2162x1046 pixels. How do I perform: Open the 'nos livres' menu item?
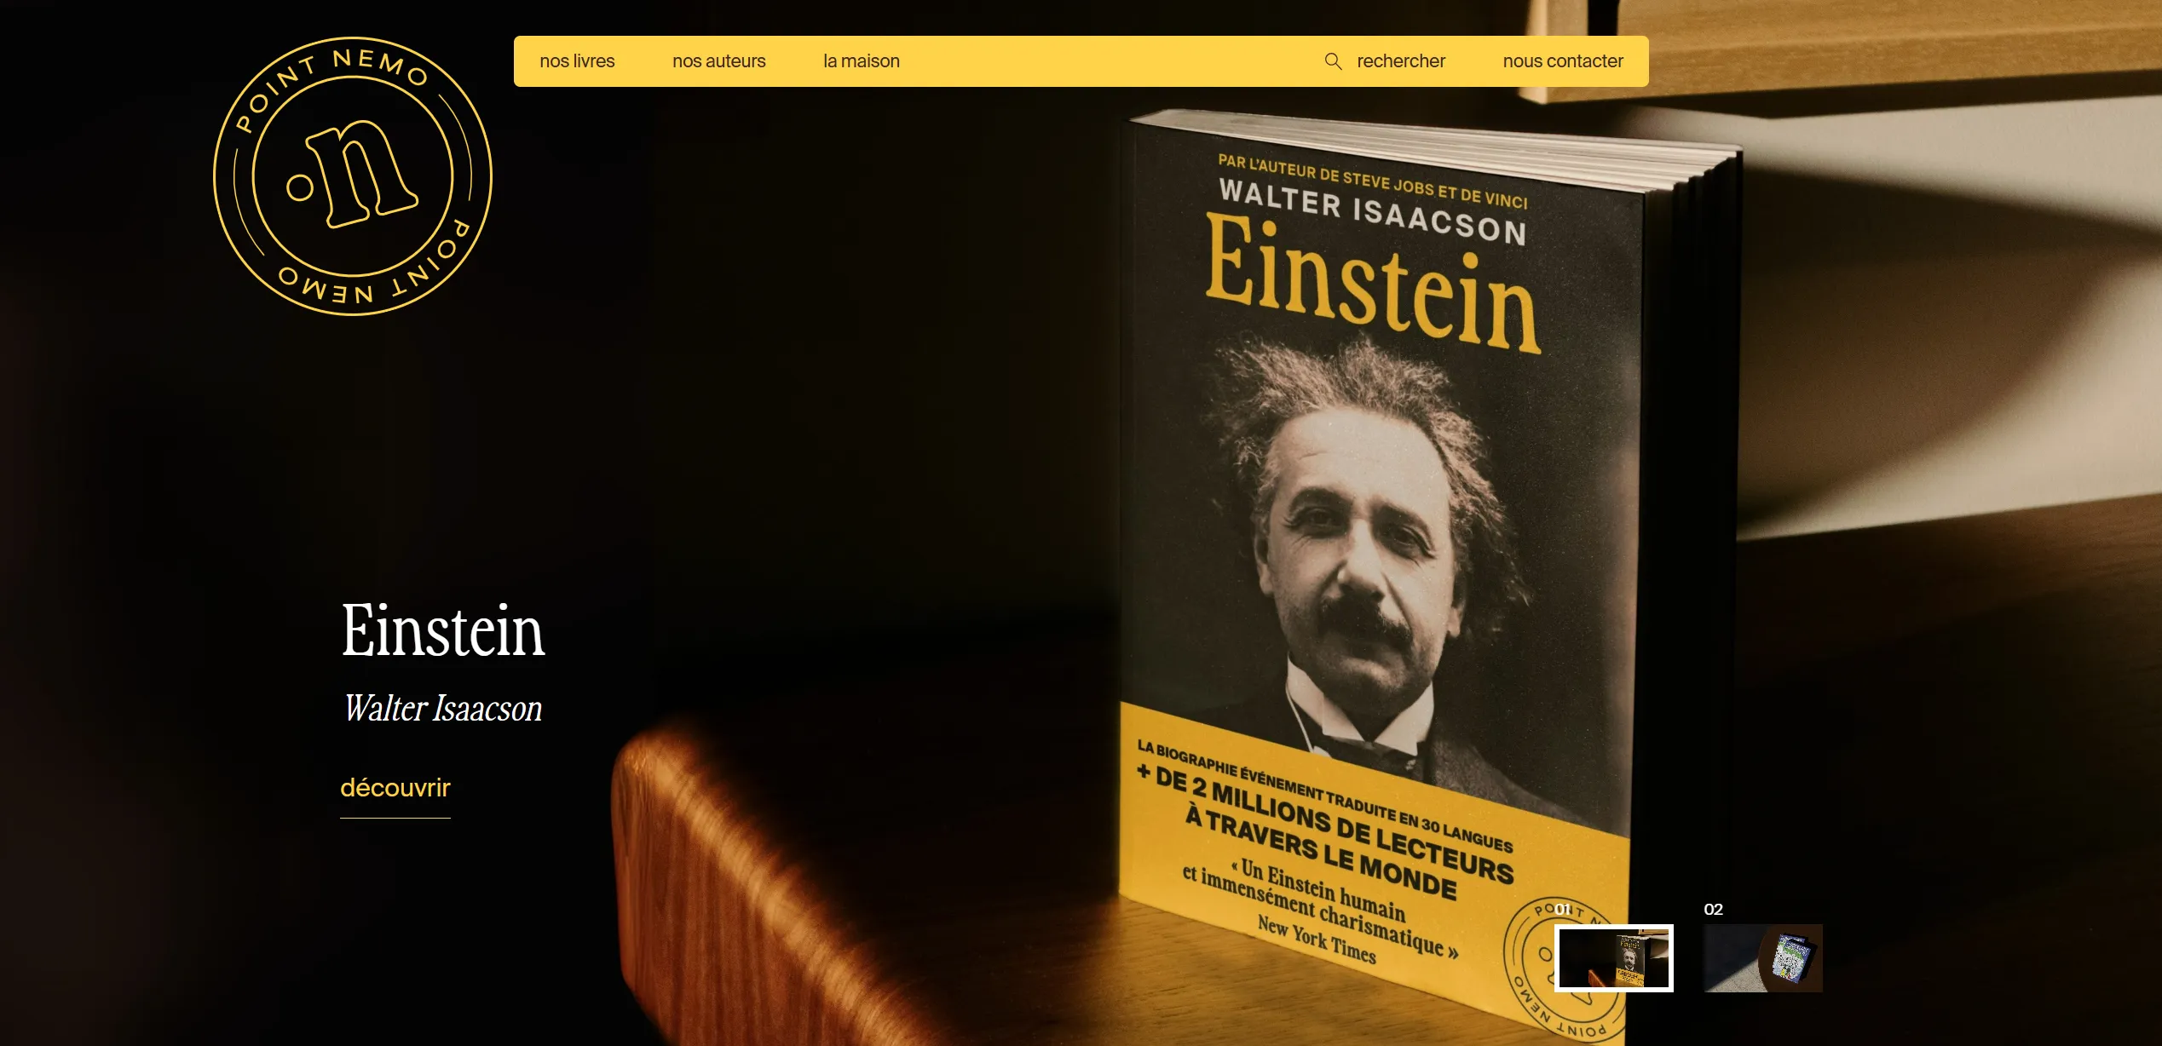(x=577, y=61)
